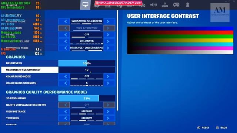Viewport: 237px width, 133px height.
Task: Select the Brightness row label
Action: click(14, 63)
